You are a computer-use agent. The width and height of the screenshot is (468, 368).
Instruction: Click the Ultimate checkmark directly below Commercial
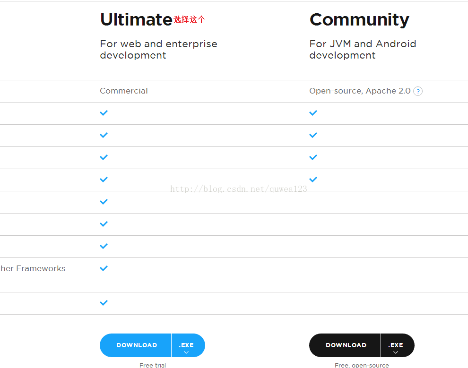(104, 113)
